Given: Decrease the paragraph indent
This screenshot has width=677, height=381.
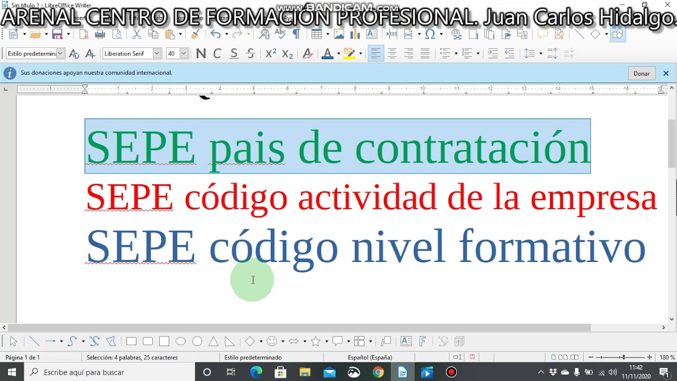Looking at the screenshot, I should click(x=509, y=53).
